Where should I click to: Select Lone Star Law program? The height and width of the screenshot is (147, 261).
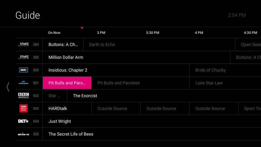(x=209, y=83)
